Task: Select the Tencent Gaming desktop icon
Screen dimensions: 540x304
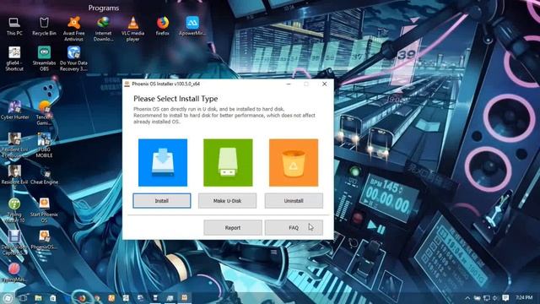Action: (44, 113)
